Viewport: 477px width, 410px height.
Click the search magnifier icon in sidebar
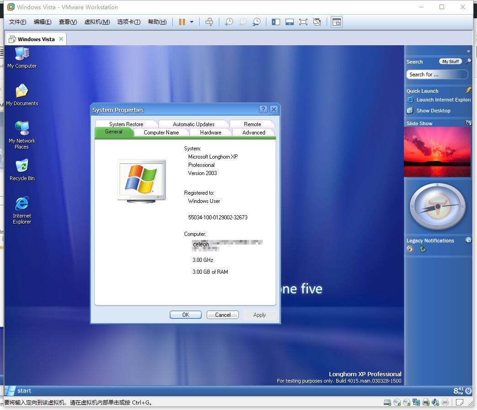pos(468,61)
